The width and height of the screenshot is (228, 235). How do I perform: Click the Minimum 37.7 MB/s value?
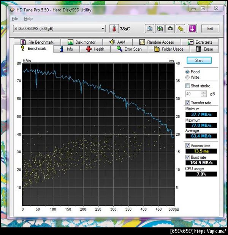pyautogui.click(x=201, y=114)
